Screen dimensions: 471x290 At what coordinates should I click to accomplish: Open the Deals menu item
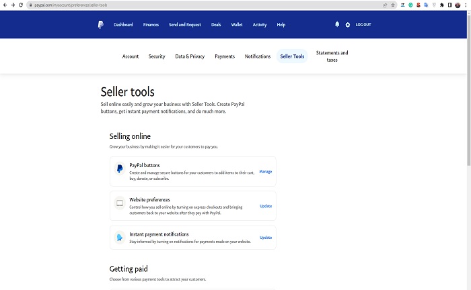(216, 25)
